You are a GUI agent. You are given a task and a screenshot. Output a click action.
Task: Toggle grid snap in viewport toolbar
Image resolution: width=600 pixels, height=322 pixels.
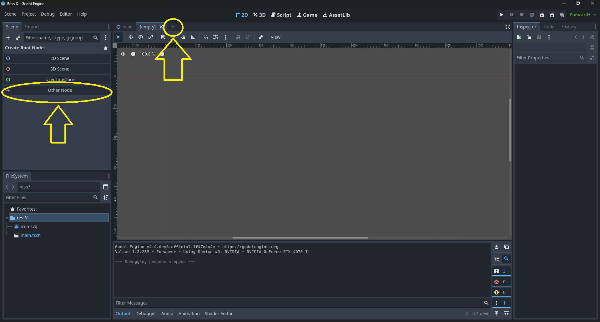coord(216,37)
